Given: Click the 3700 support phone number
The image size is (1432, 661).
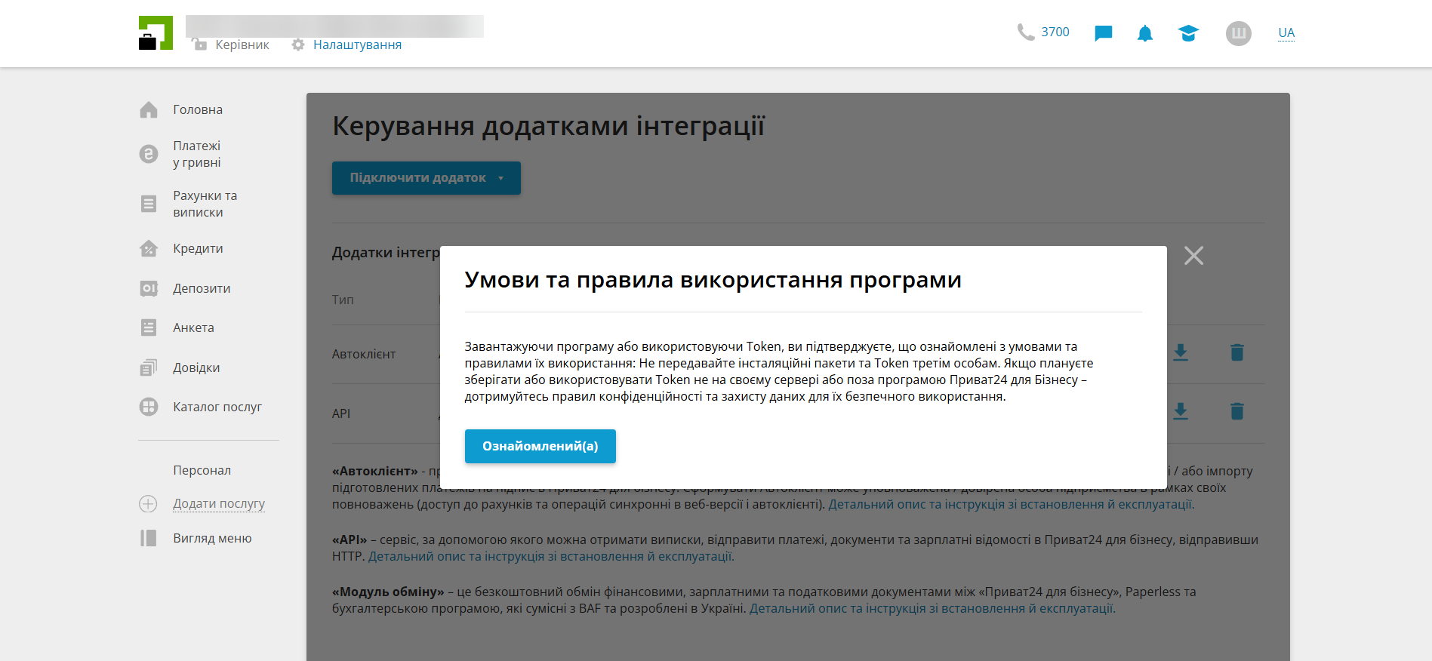Looking at the screenshot, I should [x=1055, y=32].
